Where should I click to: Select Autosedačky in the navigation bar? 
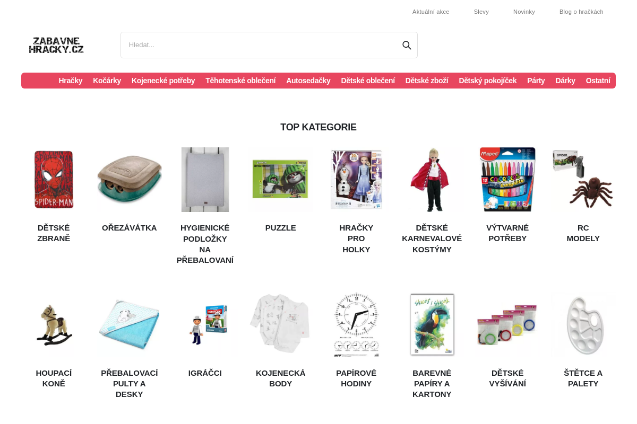(308, 81)
